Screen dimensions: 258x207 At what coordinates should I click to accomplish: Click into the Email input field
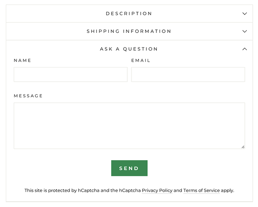[188, 75]
